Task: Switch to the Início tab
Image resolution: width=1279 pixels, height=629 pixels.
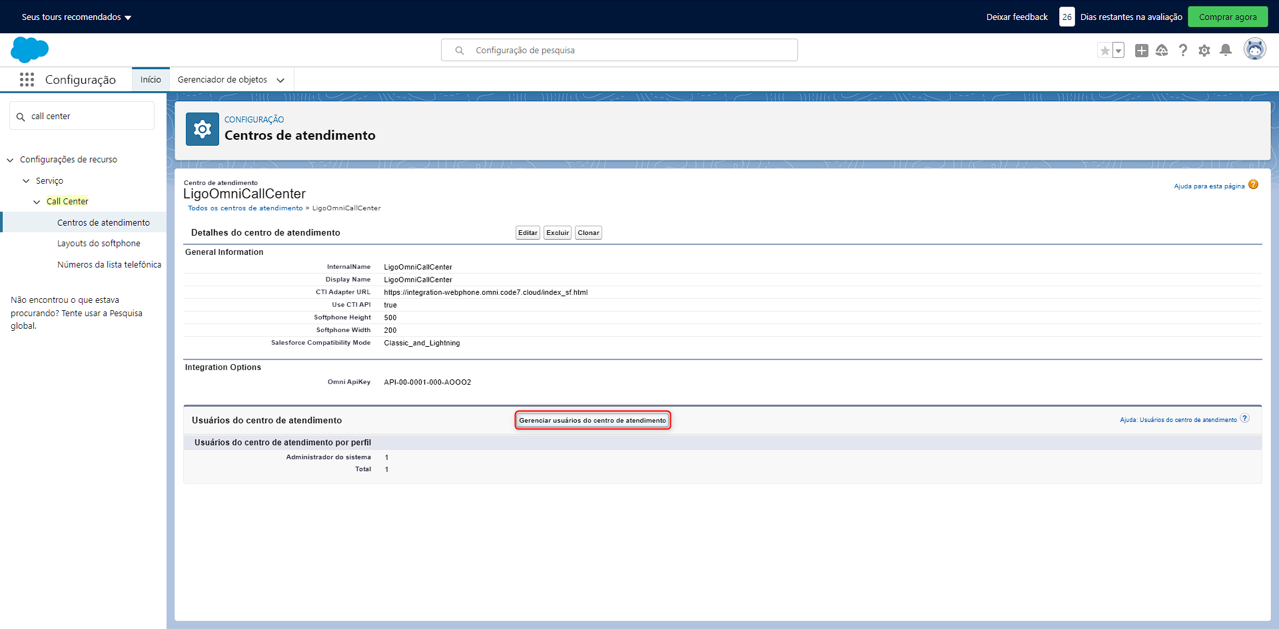Action: (x=151, y=79)
